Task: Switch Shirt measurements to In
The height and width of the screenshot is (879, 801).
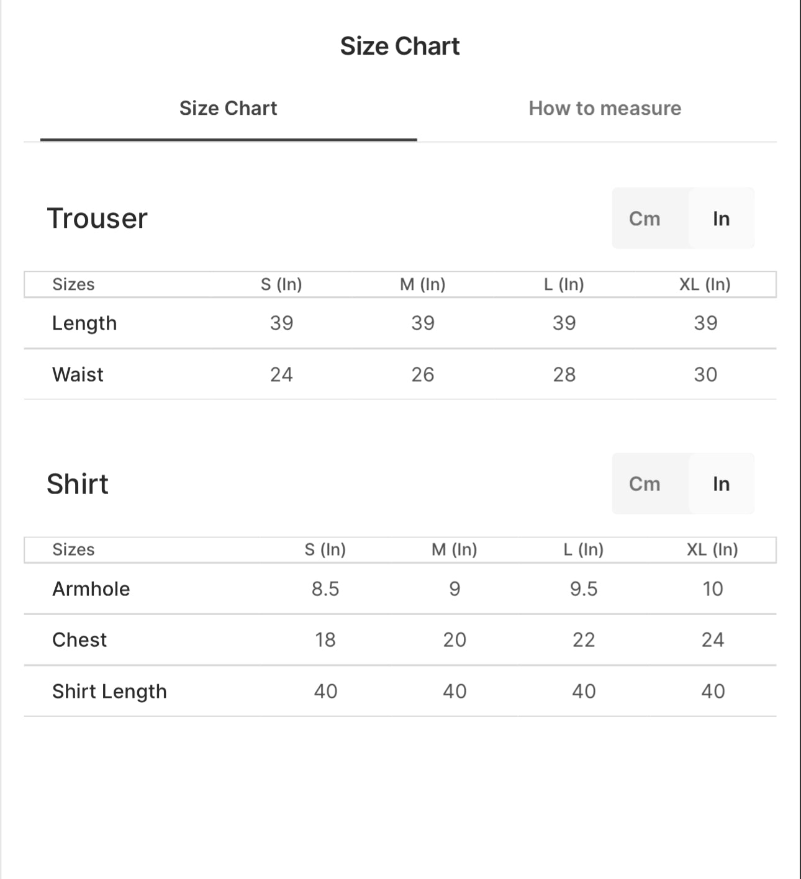Action: tap(721, 484)
